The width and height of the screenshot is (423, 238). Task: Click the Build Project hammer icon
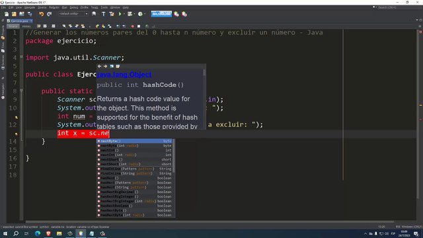(x=103, y=14)
